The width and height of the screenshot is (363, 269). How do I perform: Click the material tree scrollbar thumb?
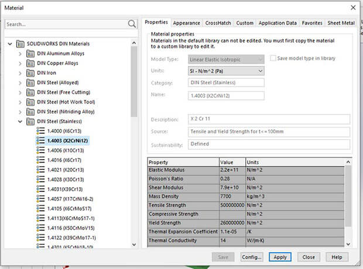pos(134,81)
